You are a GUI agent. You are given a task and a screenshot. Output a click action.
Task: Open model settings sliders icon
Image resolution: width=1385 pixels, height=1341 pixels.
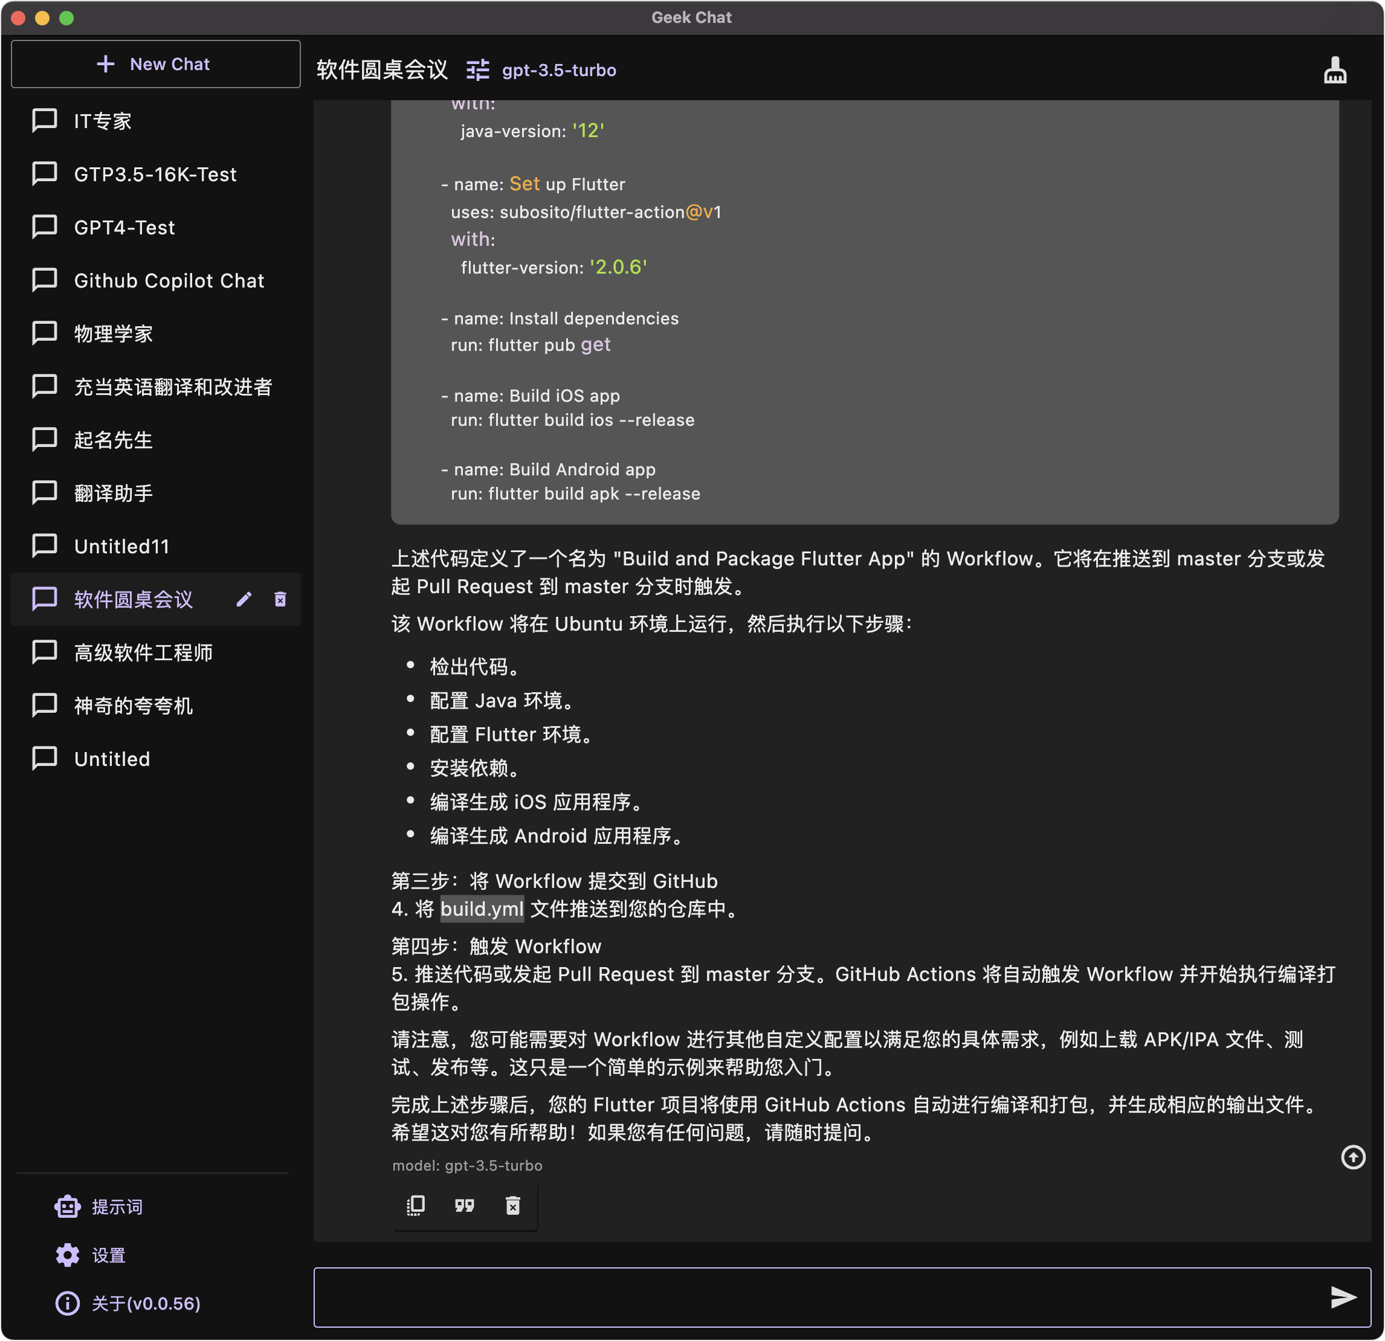pos(478,70)
